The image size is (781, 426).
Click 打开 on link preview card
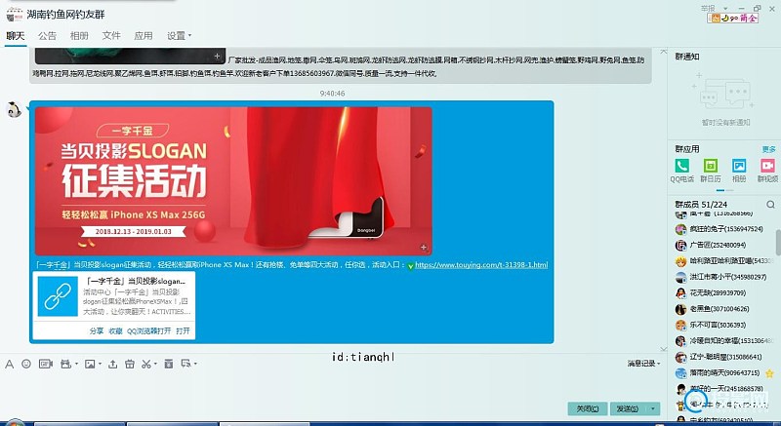click(x=183, y=331)
